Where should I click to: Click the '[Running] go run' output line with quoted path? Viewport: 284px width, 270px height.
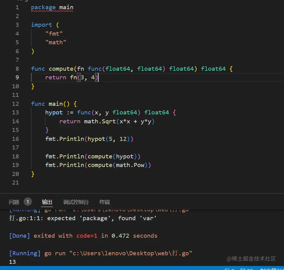coord(101,253)
